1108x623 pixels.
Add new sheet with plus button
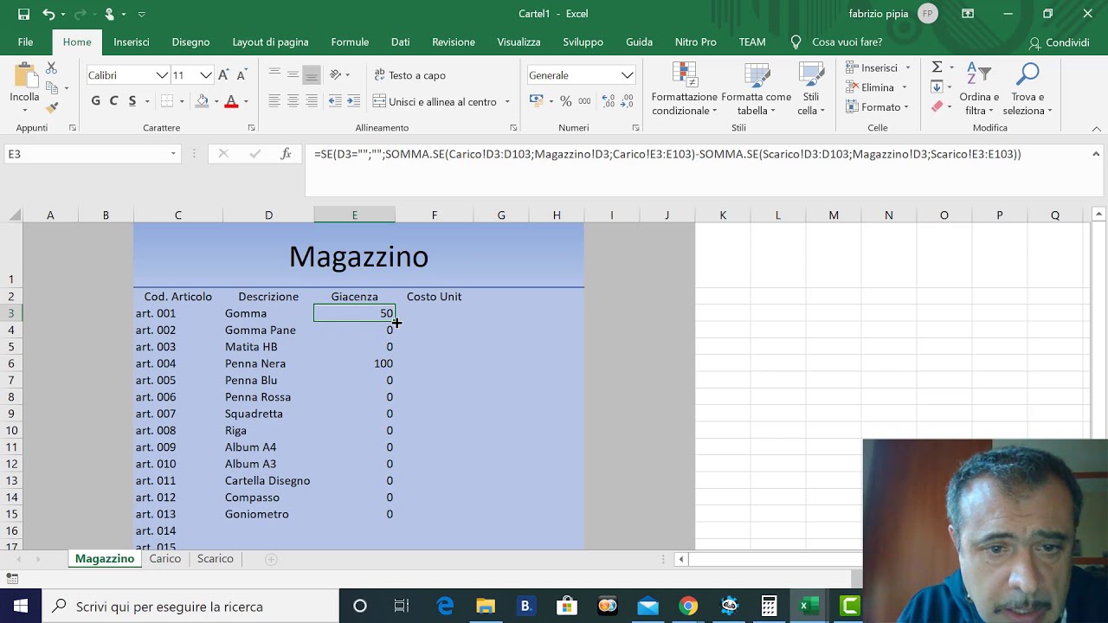[271, 560]
